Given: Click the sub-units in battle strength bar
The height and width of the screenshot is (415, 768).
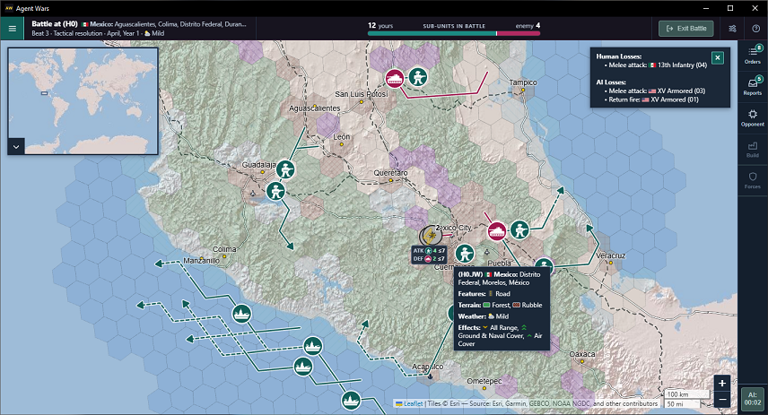Looking at the screenshot, I should 454,34.
